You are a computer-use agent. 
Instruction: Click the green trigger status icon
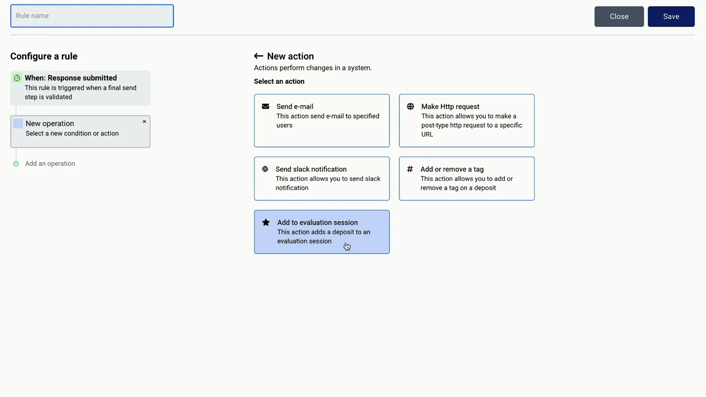click(x=16, y=78)
